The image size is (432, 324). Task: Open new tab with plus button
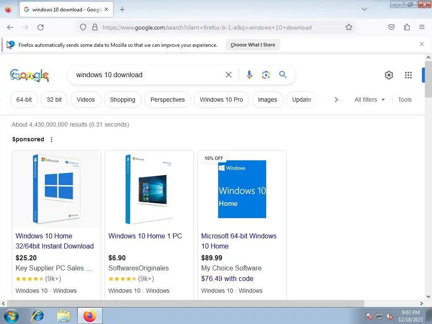122,10
